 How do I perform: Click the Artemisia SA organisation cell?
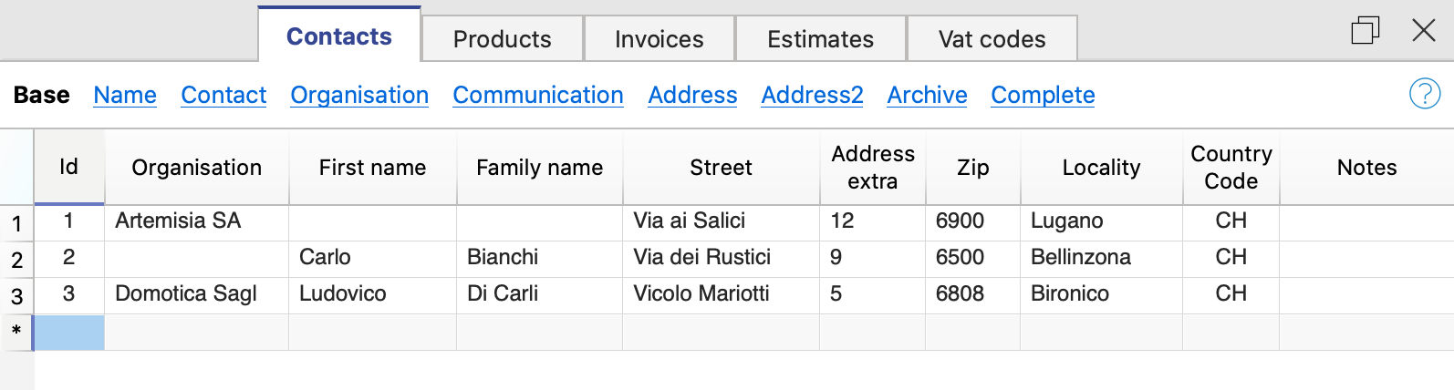[x=178, y=221]
